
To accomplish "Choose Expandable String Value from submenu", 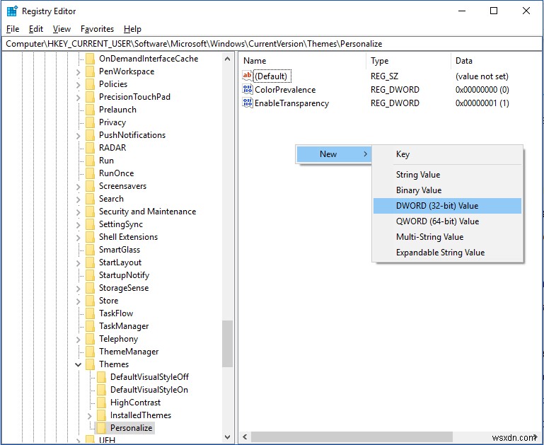I will [x=447, y=253].
